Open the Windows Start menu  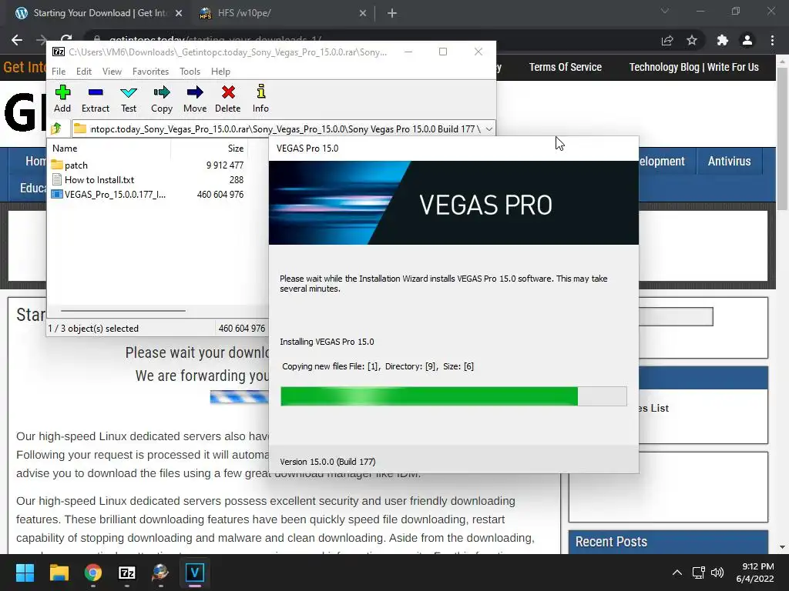[x=25, y=573]
